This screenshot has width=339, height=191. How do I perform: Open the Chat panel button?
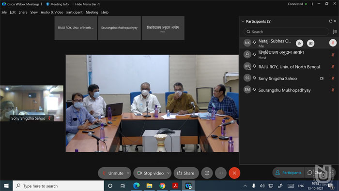[x=315, y=173]
